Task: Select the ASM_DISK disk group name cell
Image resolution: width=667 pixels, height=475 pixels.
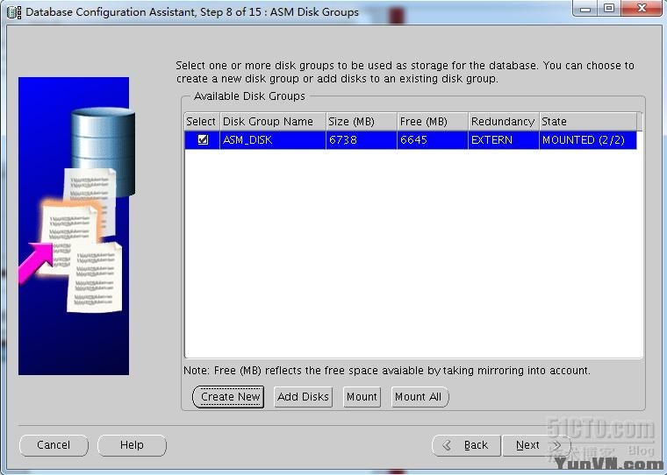Action: pos(273,140)
